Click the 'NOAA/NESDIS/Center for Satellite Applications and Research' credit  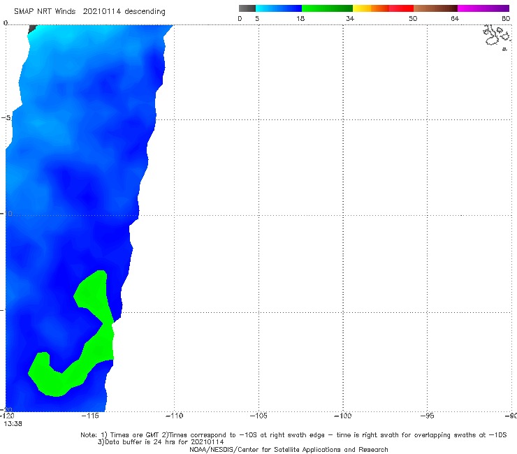coord(289,449)
